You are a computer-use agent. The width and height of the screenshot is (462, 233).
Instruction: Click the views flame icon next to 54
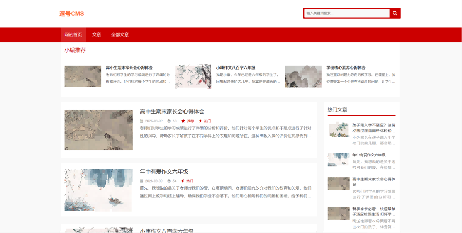169,181
